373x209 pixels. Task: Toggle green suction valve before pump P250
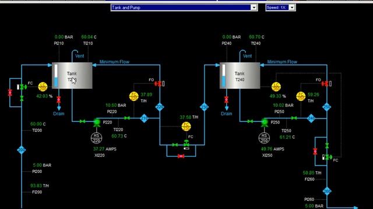point(250,121)
